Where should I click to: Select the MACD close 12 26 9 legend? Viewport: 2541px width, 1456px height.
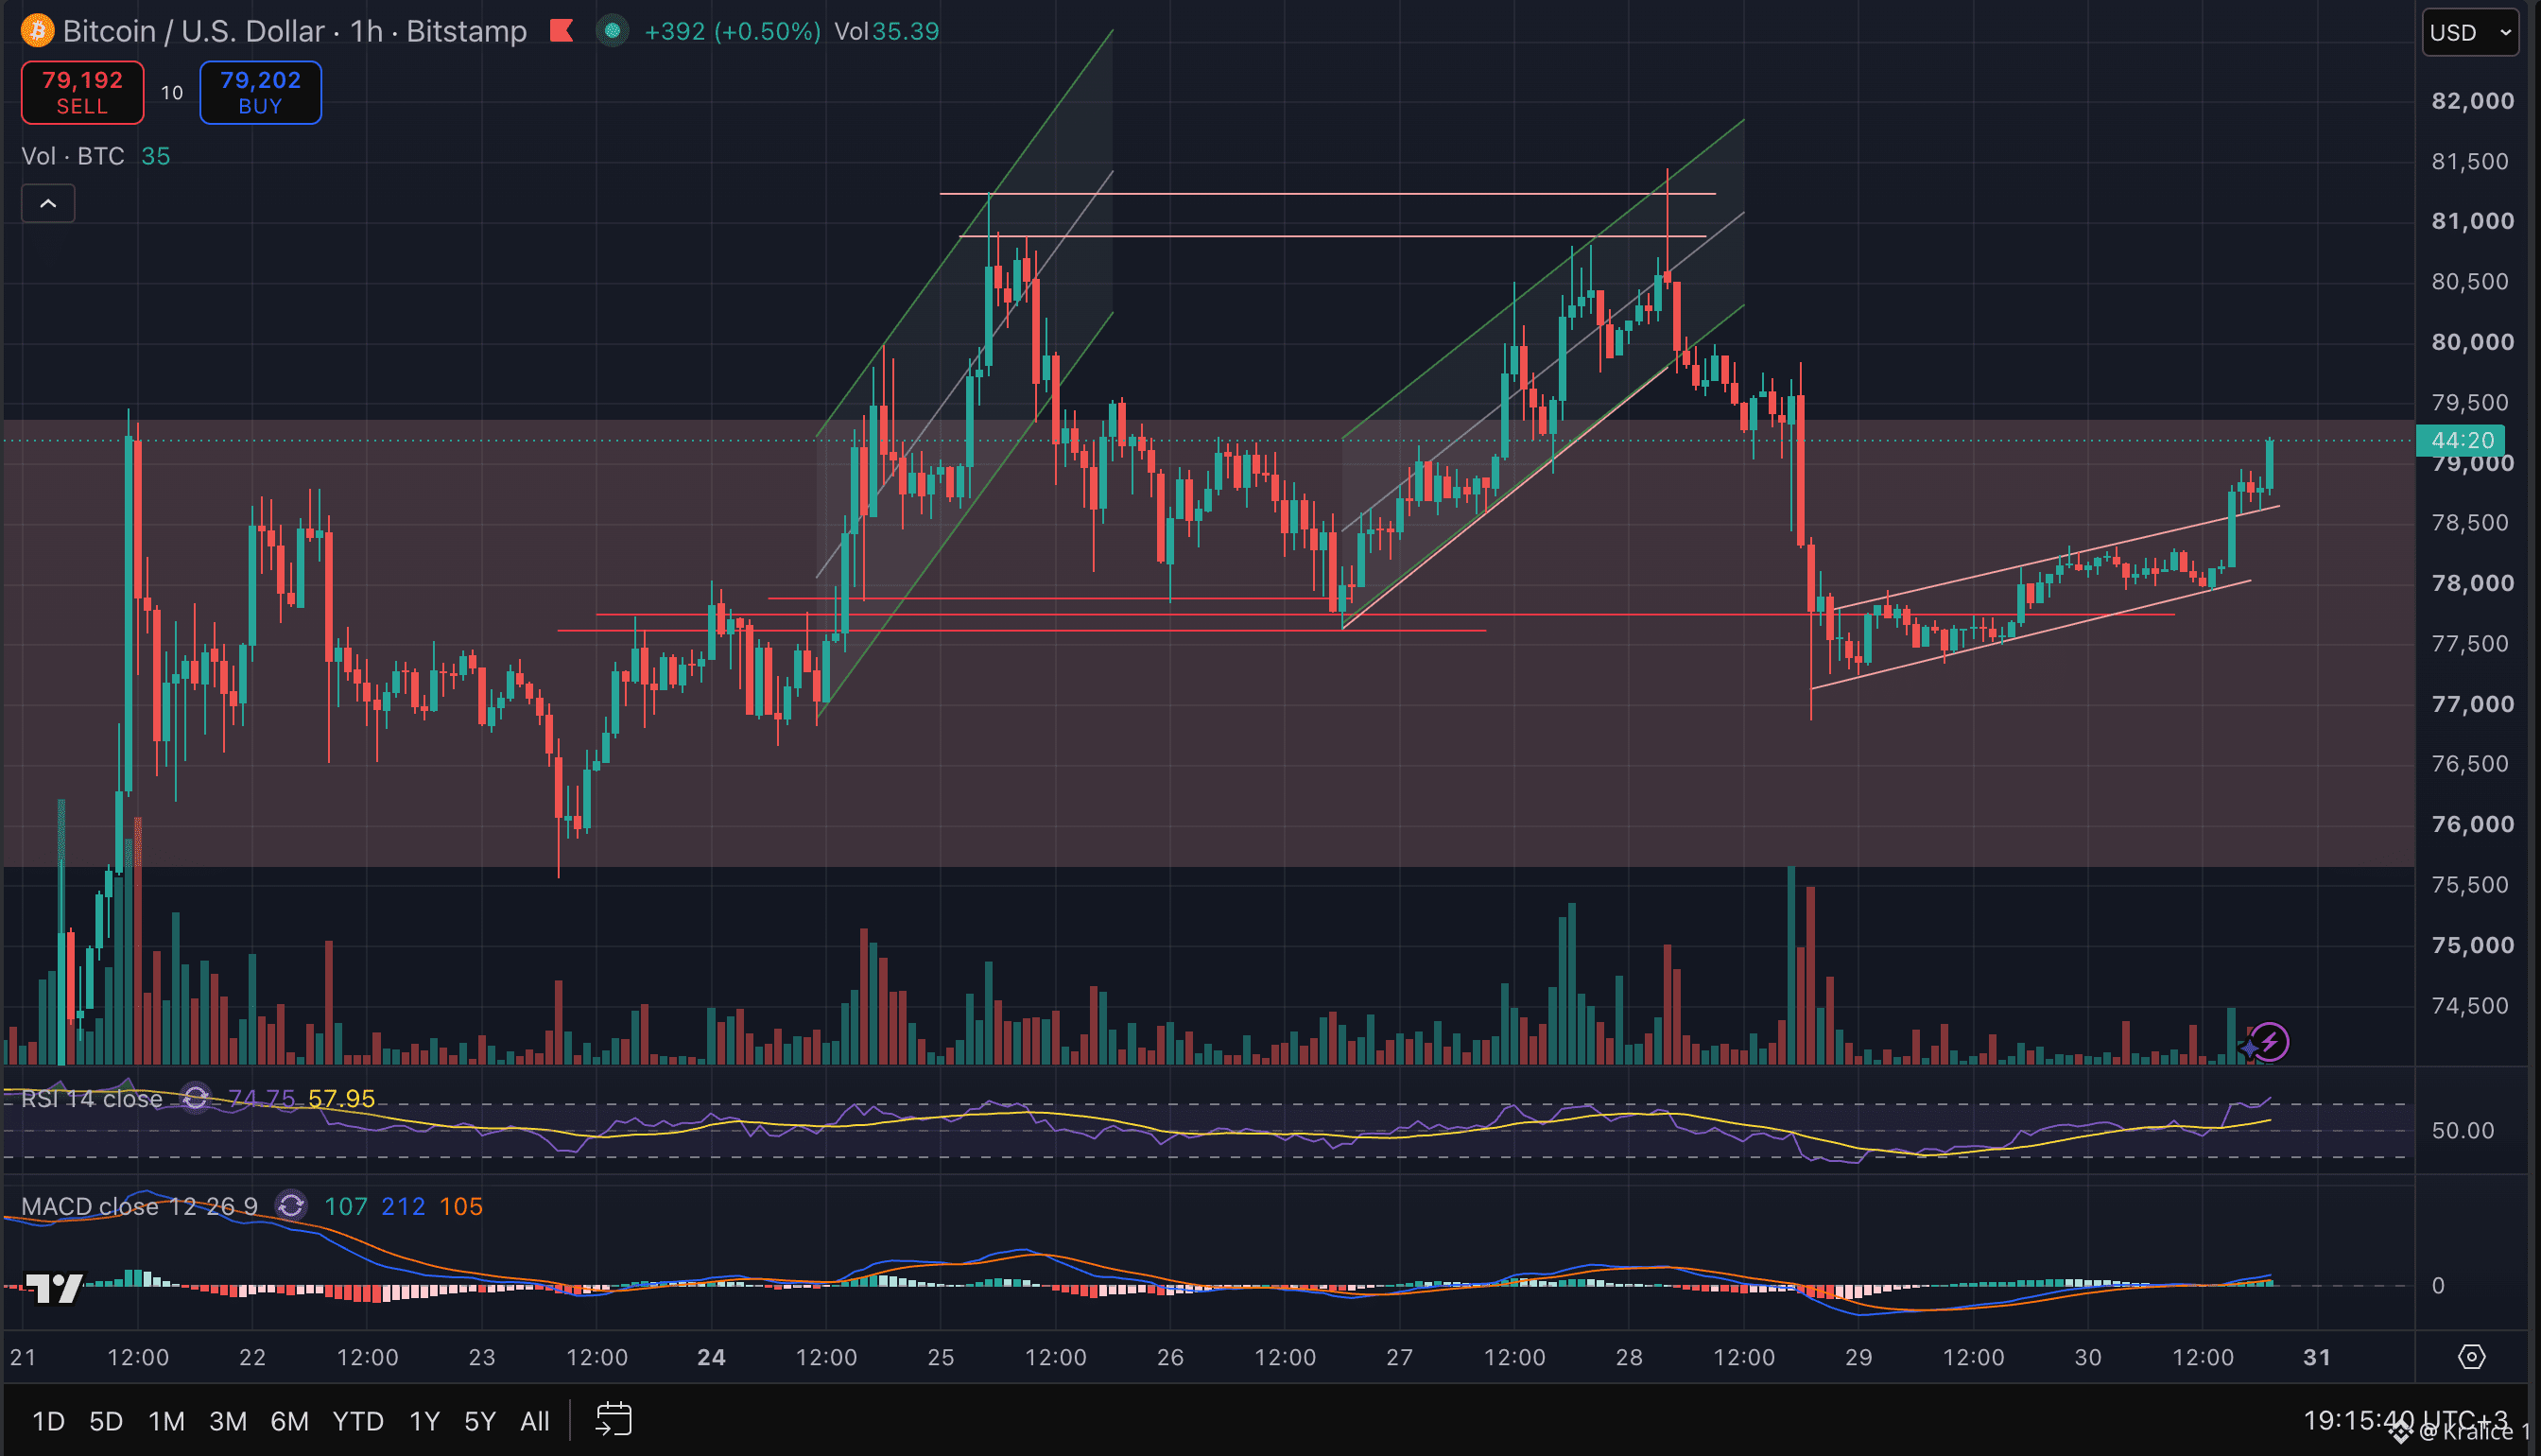[x=140, y=1205]
